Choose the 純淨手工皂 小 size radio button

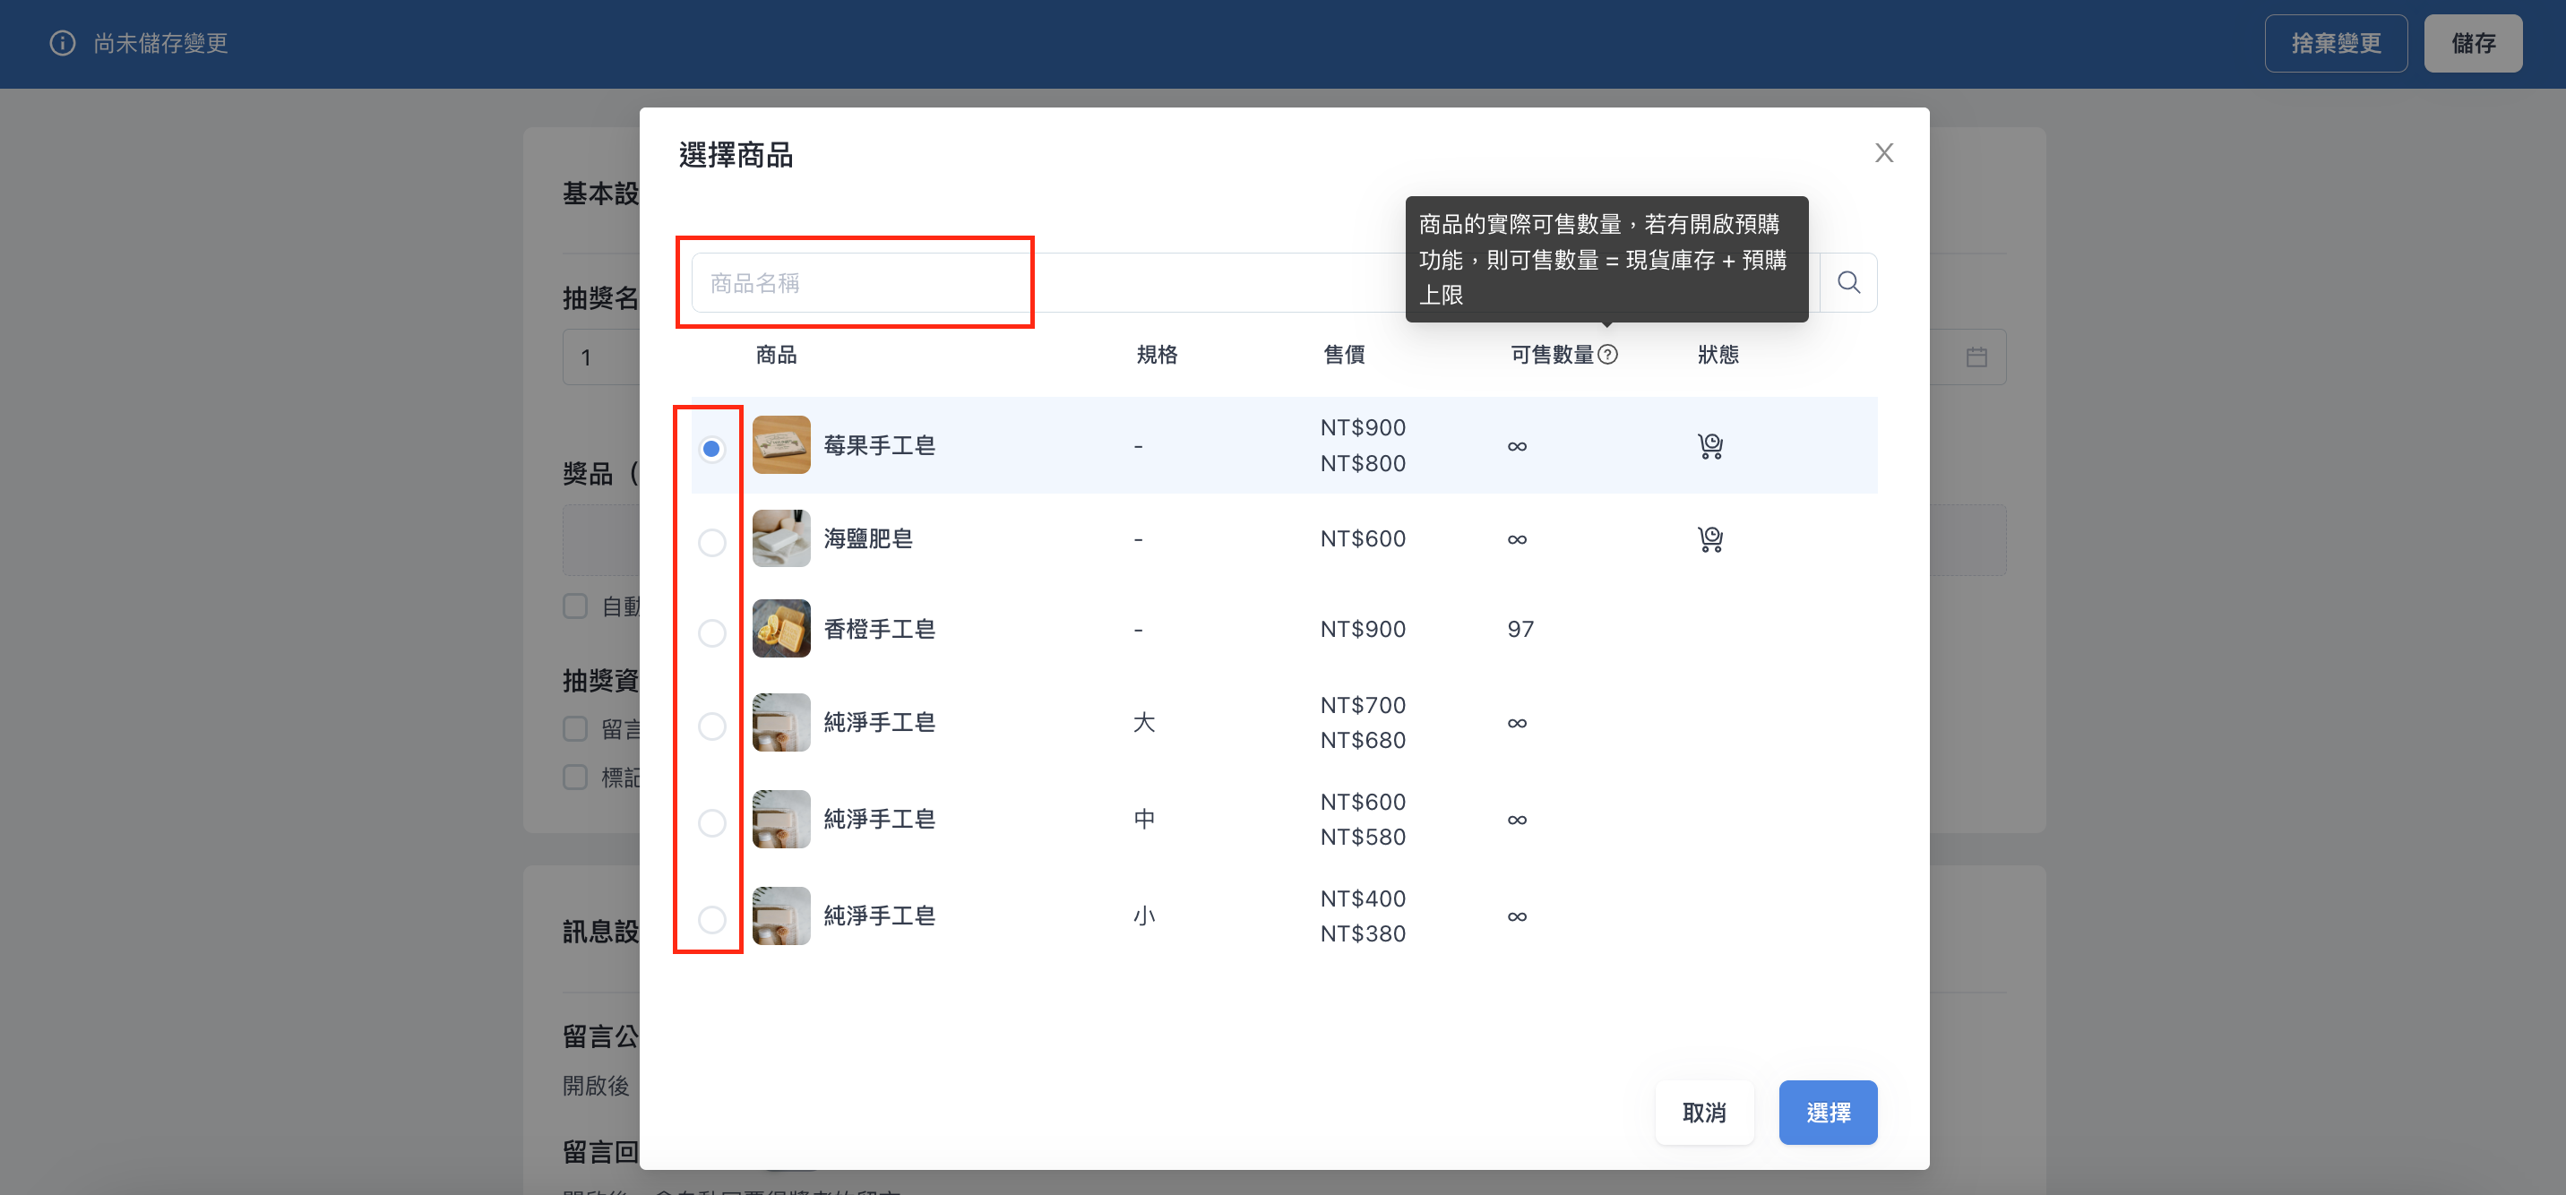pyautogui.click(x=711, y=919)
